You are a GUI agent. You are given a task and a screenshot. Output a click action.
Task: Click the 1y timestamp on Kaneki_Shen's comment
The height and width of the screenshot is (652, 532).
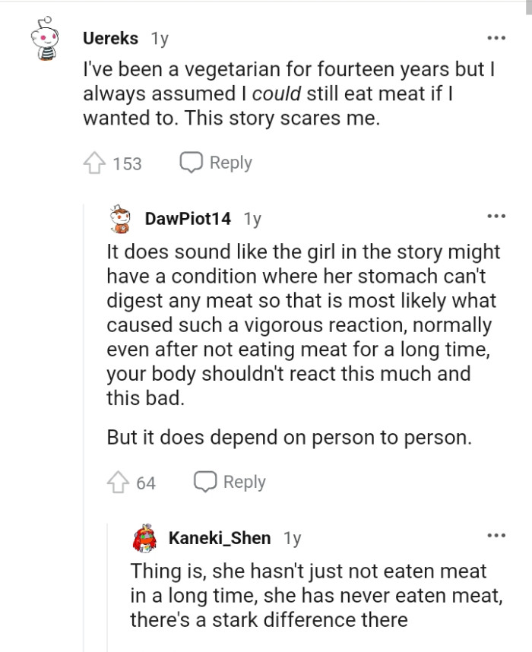(292, 537)
